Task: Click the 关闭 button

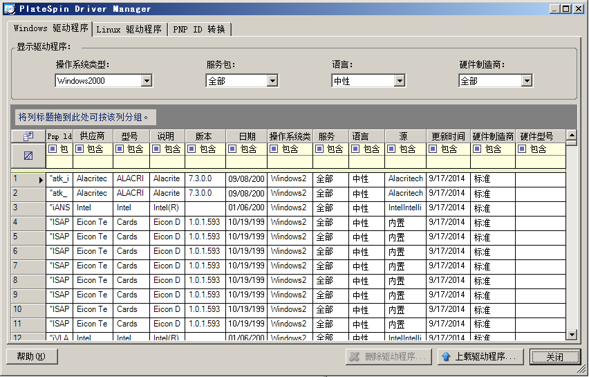Action: coord(554,357)
